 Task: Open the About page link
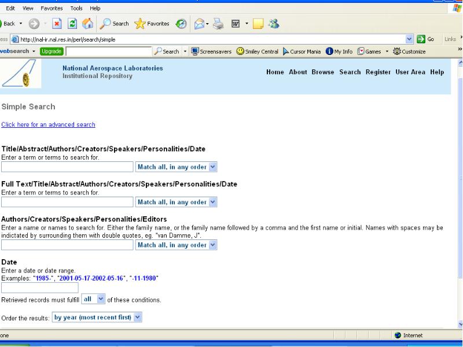[298, 72]
